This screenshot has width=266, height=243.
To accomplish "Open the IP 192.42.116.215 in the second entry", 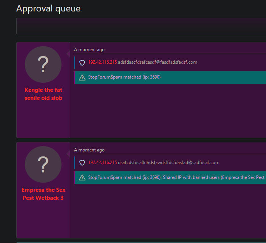I will tap(102, 163).
